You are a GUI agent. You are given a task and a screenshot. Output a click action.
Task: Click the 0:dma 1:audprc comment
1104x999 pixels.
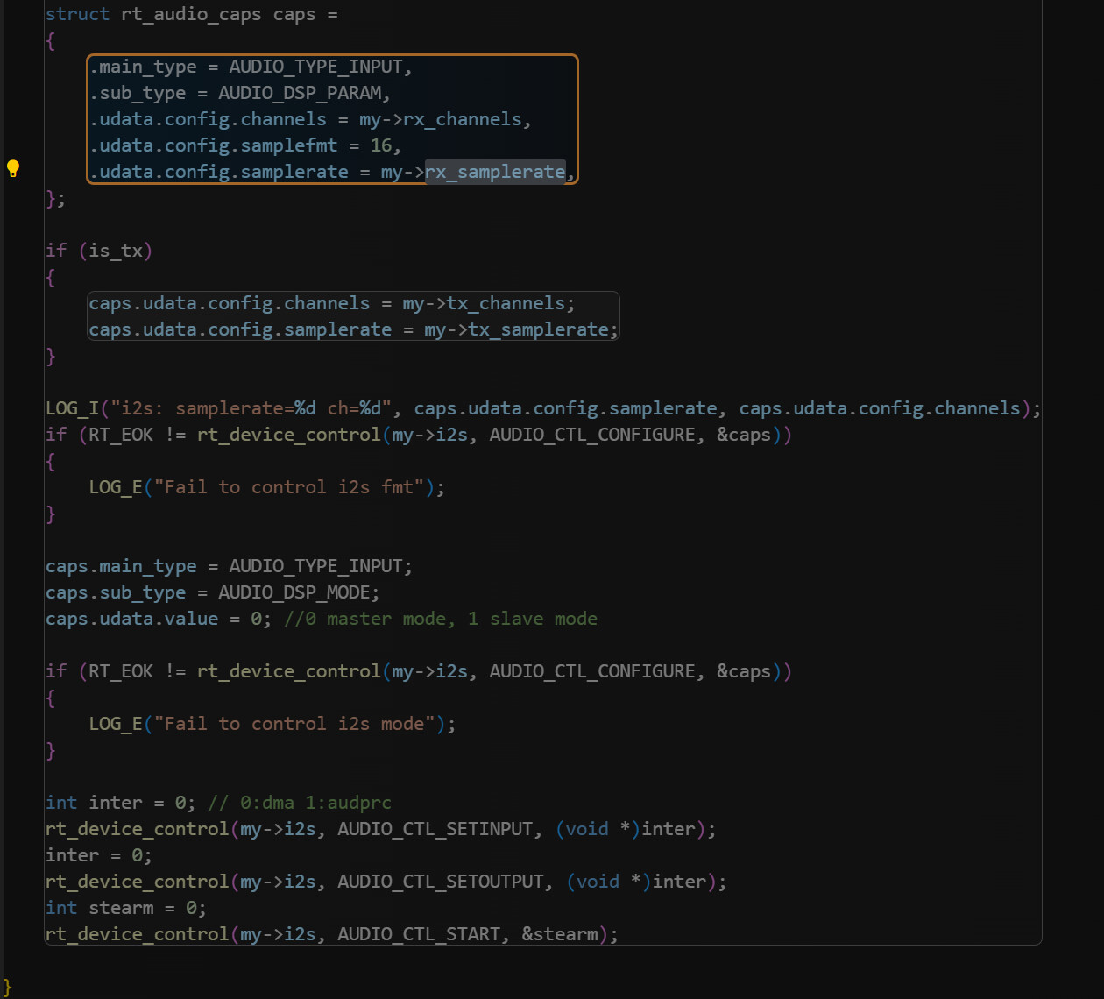300,804
